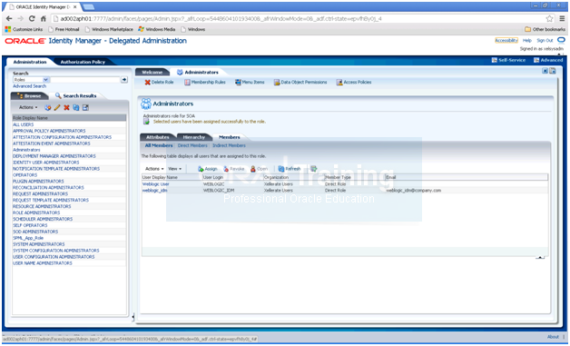Viewport: 570px width, 346px height.
Task: Open the View dropdown in members table
Action: click(x=174, y=169)
